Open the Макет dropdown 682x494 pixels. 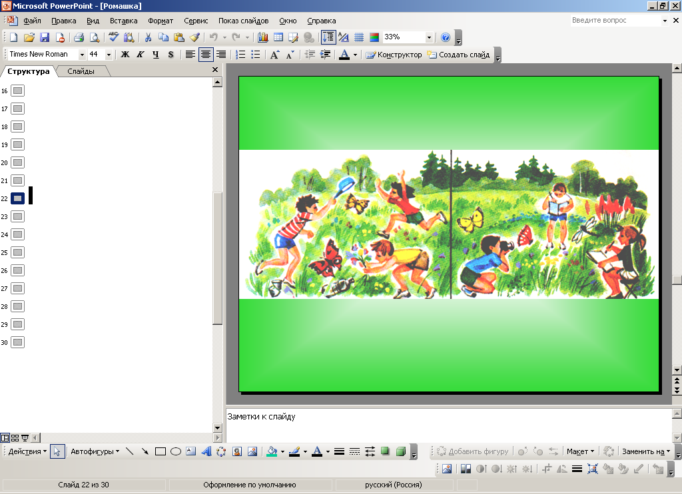[x=580, y=451]
